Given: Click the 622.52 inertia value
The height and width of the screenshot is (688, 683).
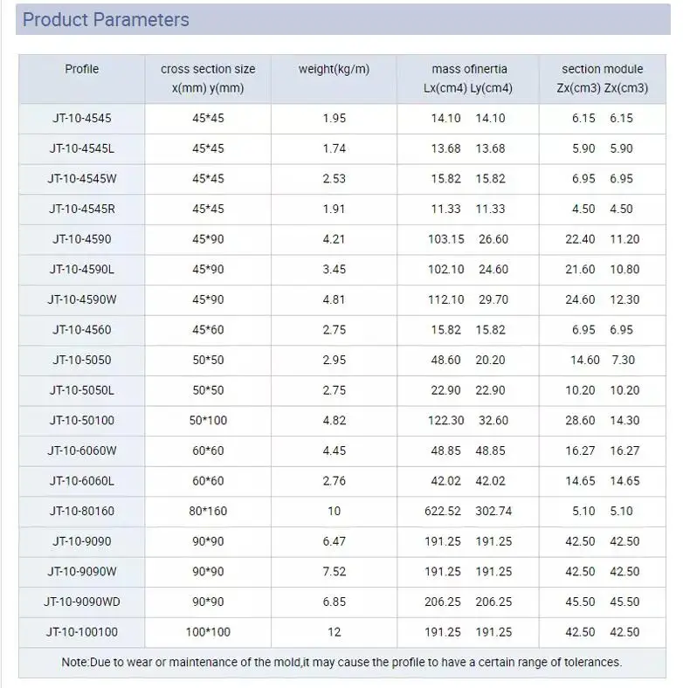Looking at the screenshot, I should click(x=443, y=511).
